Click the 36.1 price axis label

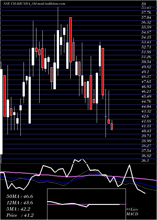coord(145,161)
